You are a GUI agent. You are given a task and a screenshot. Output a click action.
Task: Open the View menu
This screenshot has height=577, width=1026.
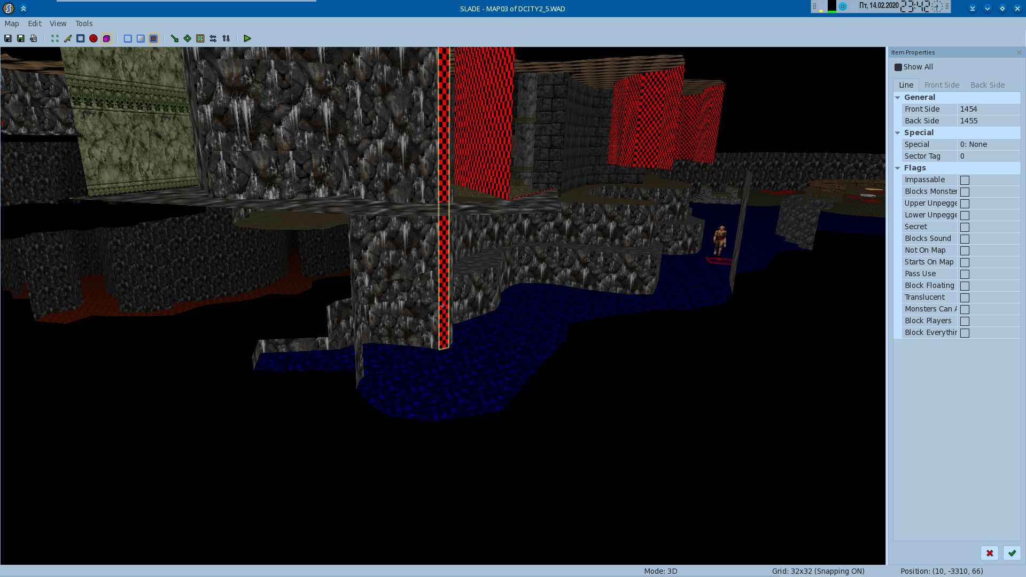[x=58, y=24]
